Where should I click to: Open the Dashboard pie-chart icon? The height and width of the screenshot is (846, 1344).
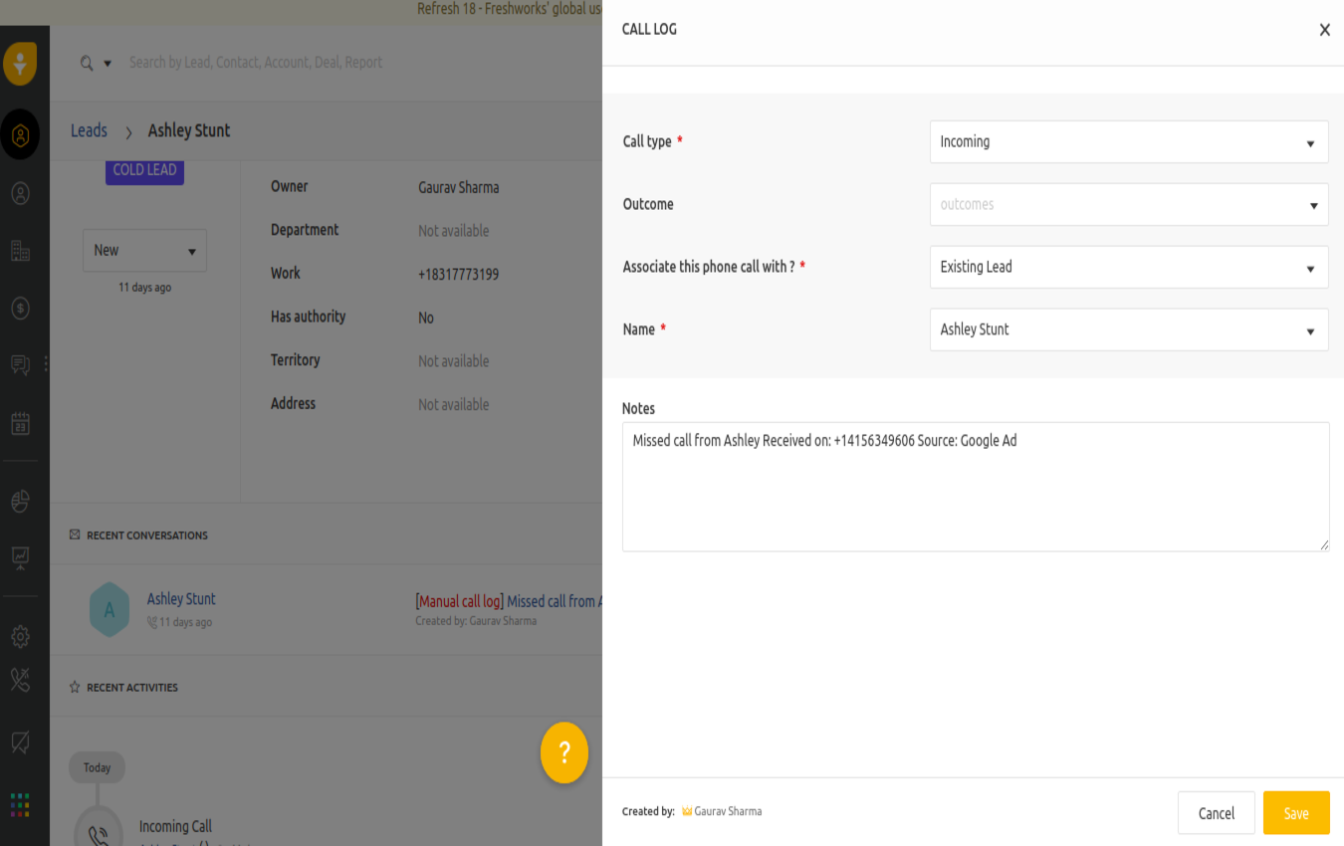[20, 501]
